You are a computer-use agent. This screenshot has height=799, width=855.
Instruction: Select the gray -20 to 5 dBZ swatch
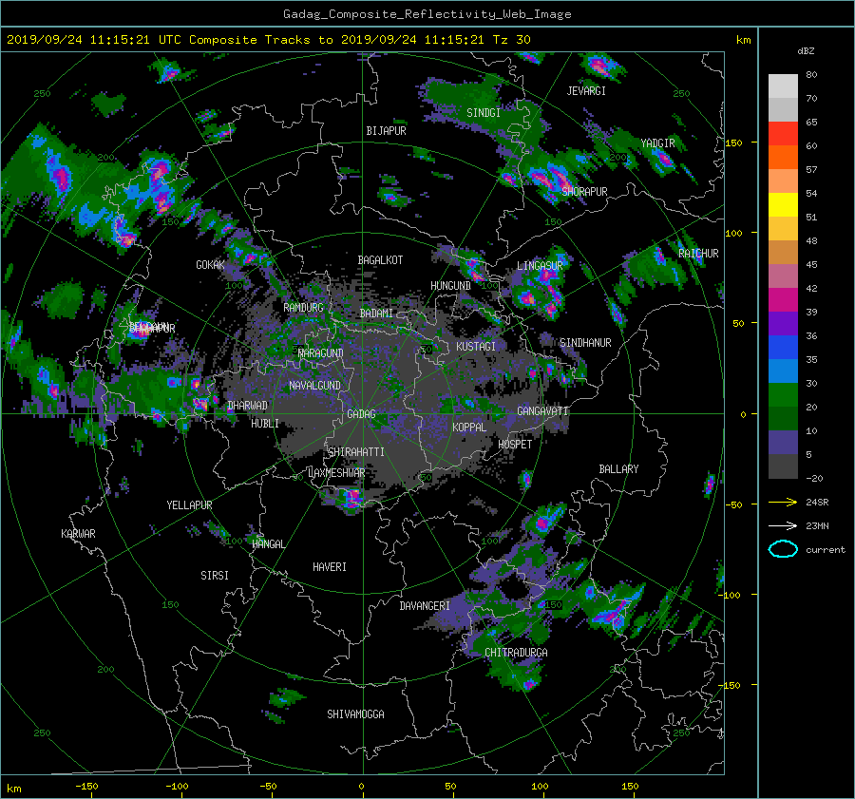pyautogui.click(x=783, y=466)
